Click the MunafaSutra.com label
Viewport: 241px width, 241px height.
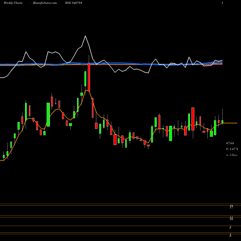point(45,3)
